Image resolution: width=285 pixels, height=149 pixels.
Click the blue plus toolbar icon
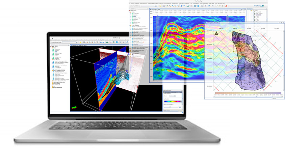(x=182, y=6)
